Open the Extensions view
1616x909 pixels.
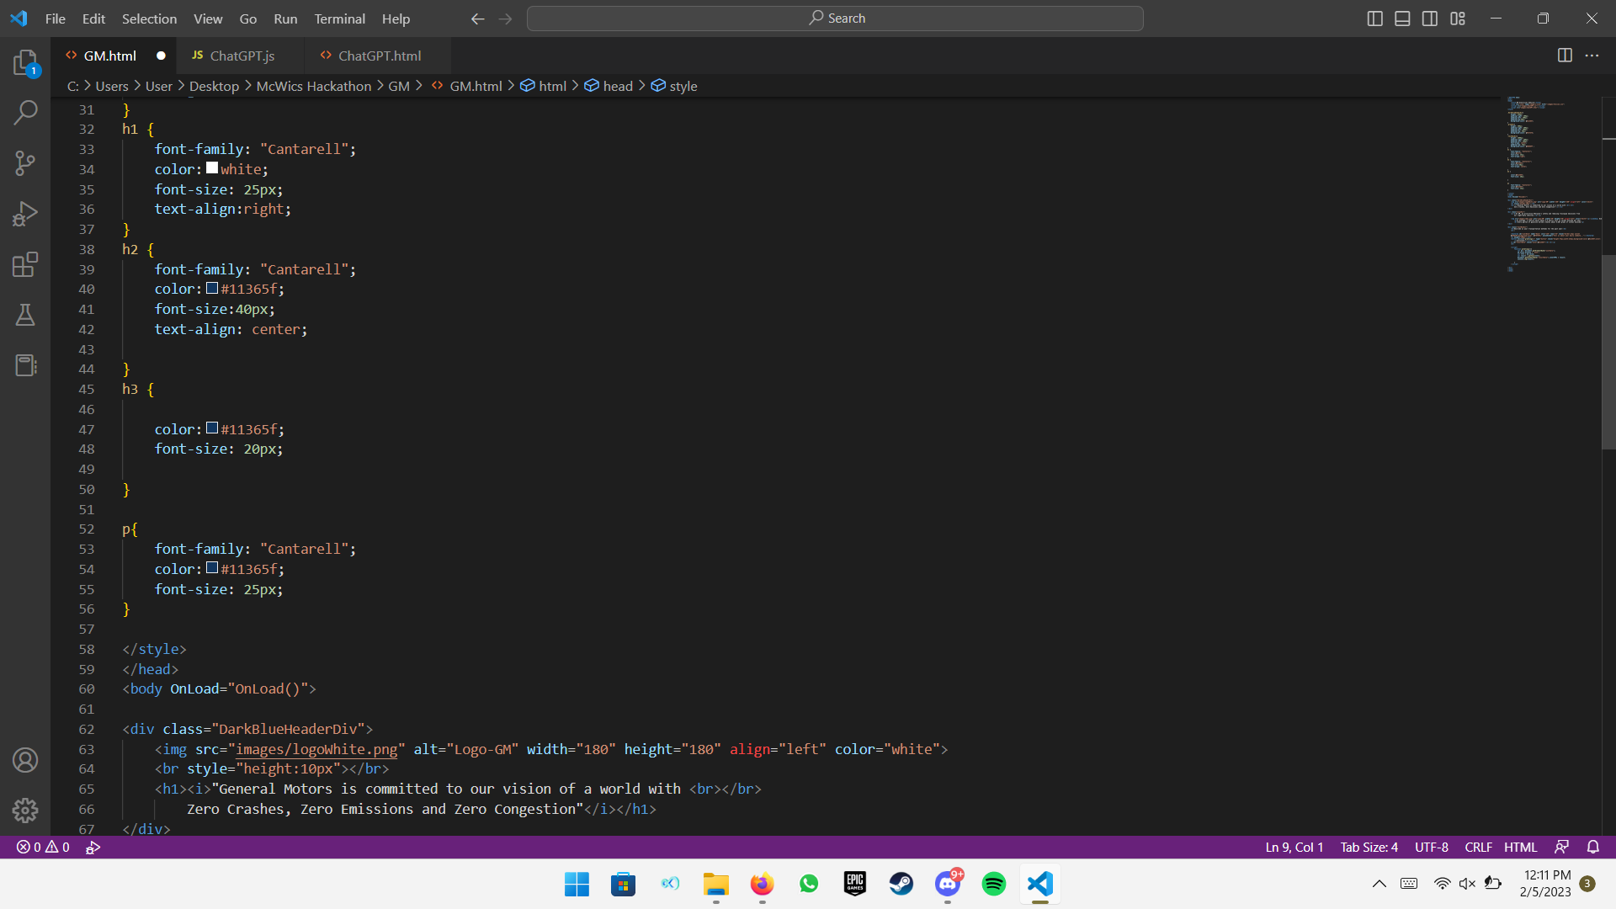coord(25,264)
